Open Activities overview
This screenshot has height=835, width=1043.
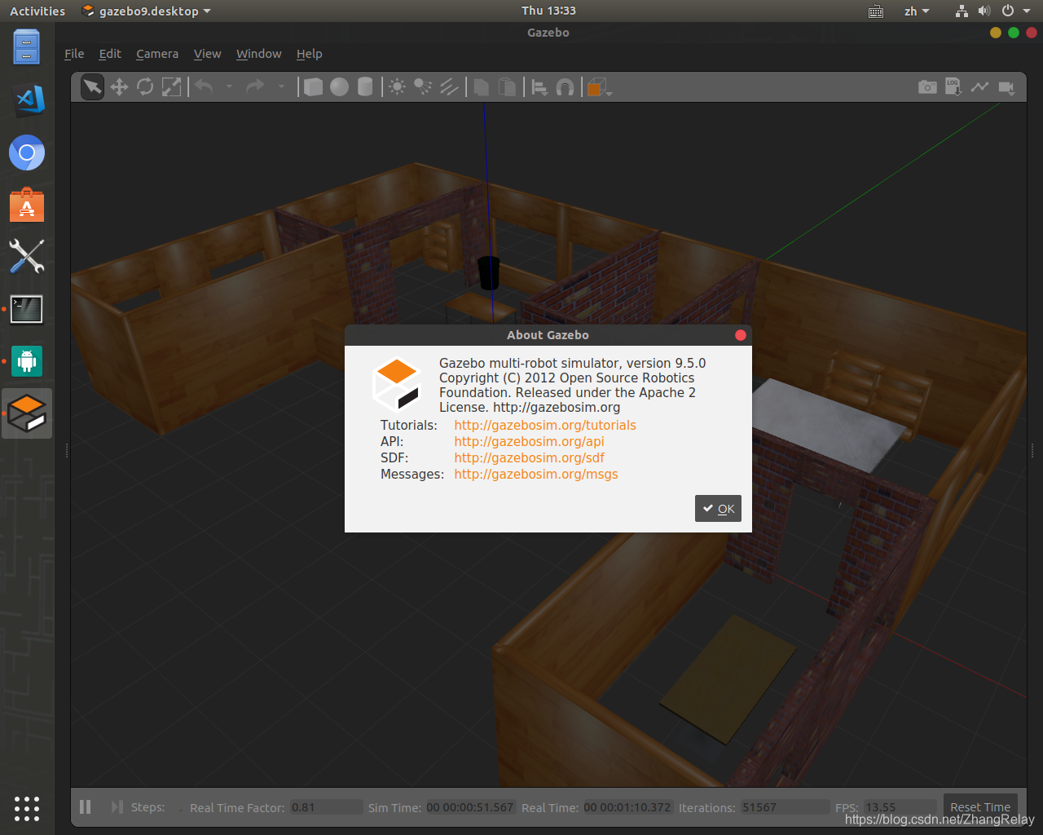(37, 11)
